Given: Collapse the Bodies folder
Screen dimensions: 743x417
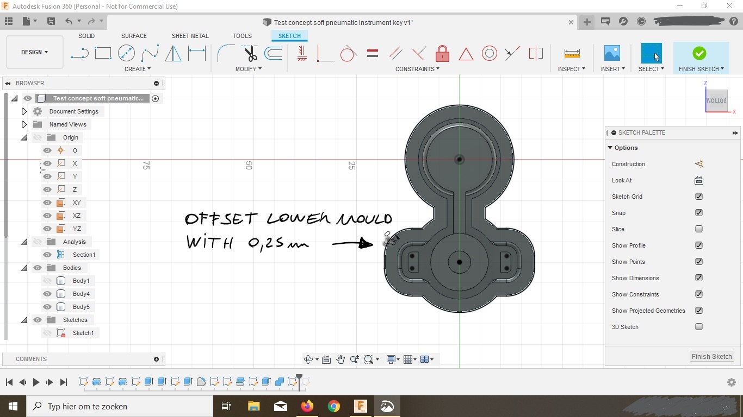Looking at the screenshot, I should coord(24,268).
